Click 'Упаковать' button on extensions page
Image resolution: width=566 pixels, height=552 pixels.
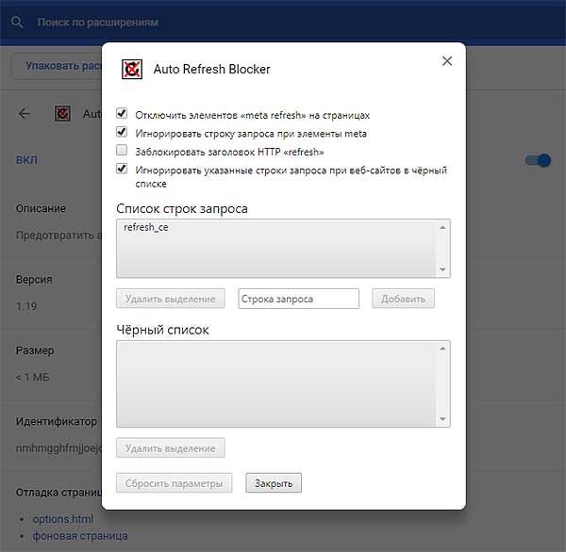click(x=58, y=66)
